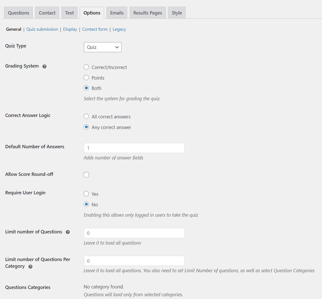Focus the Default Number of Answers field
The width and height of the screenshot is (322, 299).
pyautogui.click(x=134, y=148)
